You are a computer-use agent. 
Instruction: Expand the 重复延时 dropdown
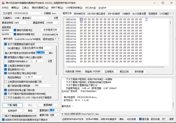tap(58, 110)
